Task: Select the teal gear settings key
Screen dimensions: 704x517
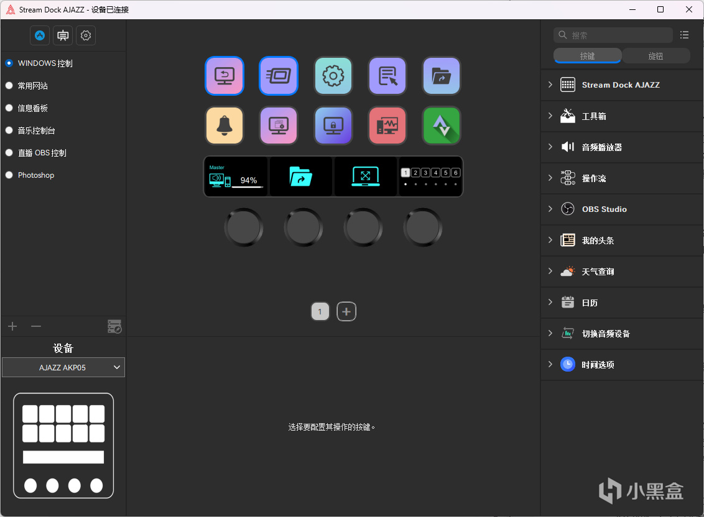Action: coord(333,76)
